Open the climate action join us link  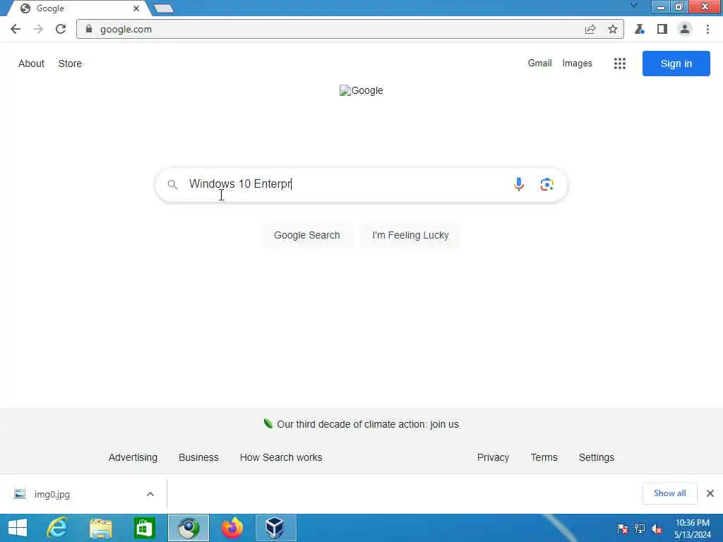pos(367,424)
